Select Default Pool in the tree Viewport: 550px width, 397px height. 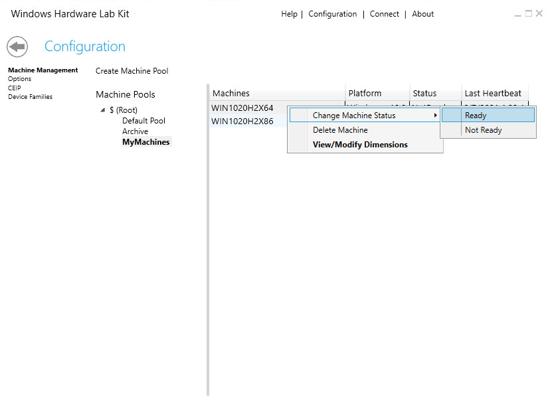[x=143, y=121]
